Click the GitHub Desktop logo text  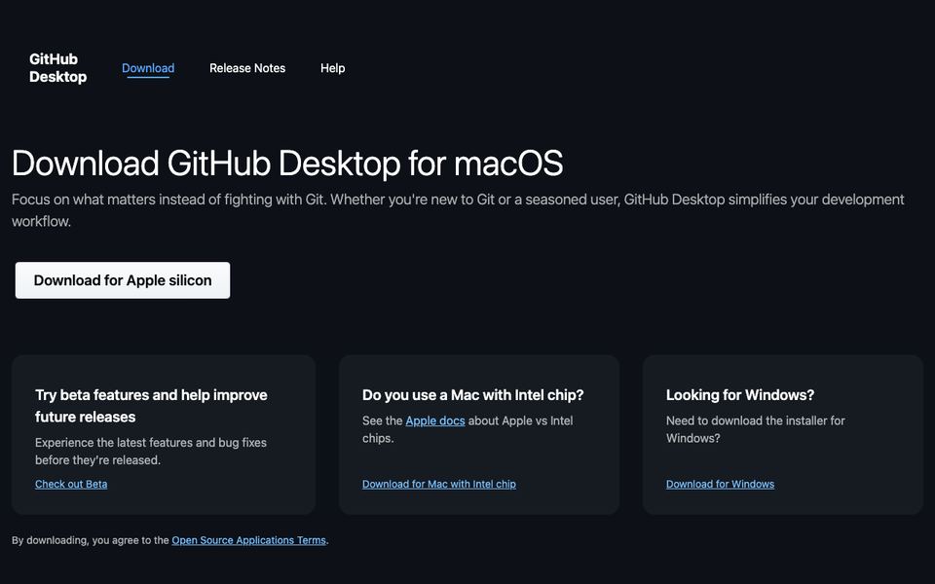(57, 68)
